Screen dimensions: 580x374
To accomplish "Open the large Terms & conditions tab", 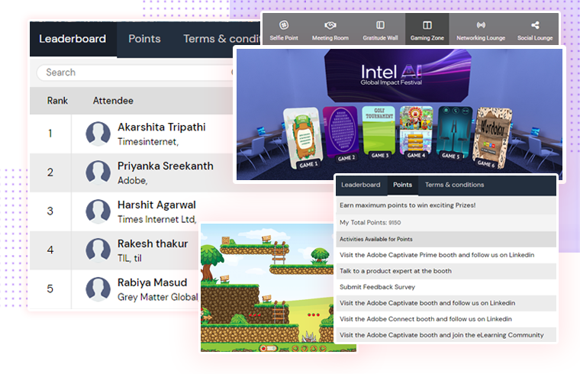I will 222,39.
